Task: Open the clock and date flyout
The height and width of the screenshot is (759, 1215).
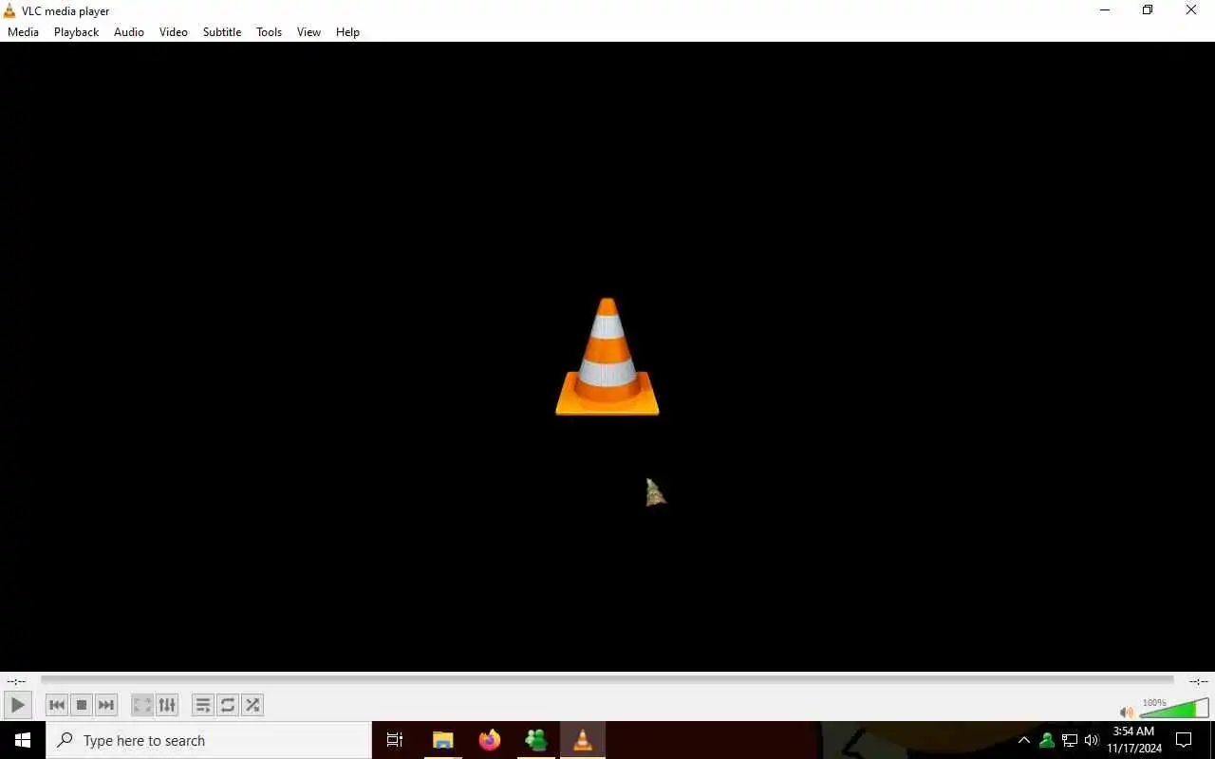Action: (1133, 740)
